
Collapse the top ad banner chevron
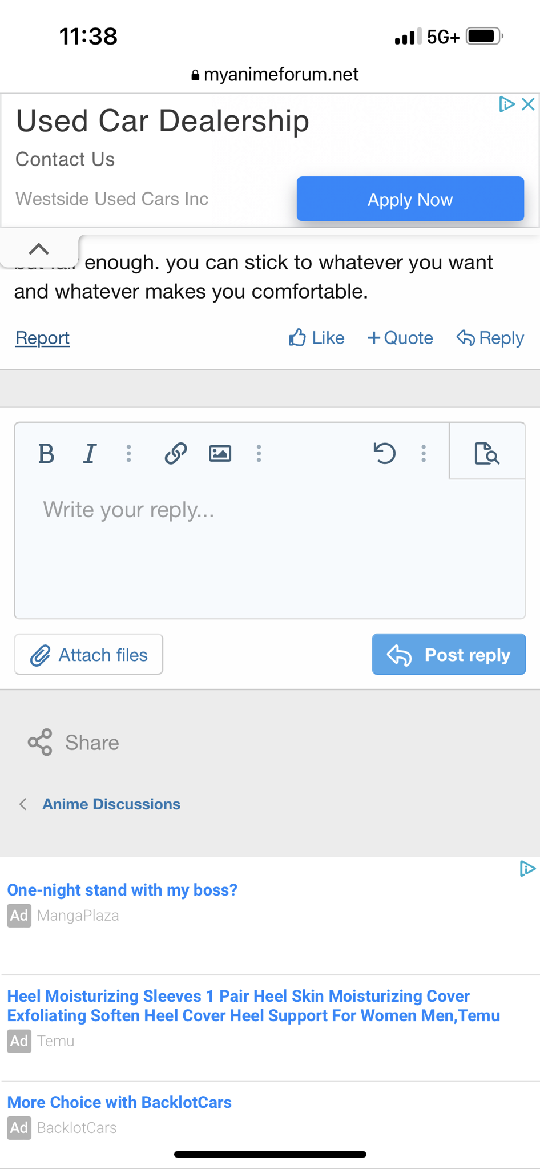coord(39,249)
